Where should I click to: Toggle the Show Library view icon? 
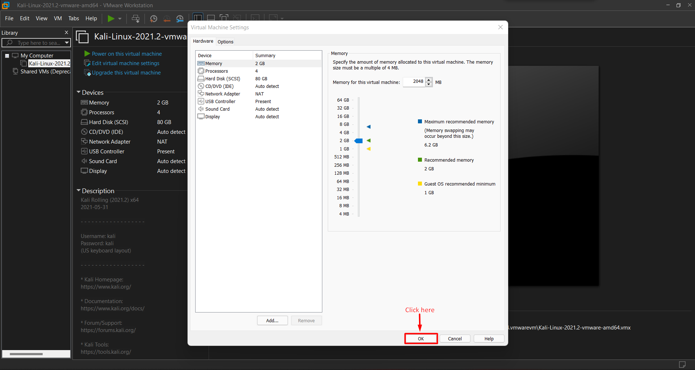[198, 18]
